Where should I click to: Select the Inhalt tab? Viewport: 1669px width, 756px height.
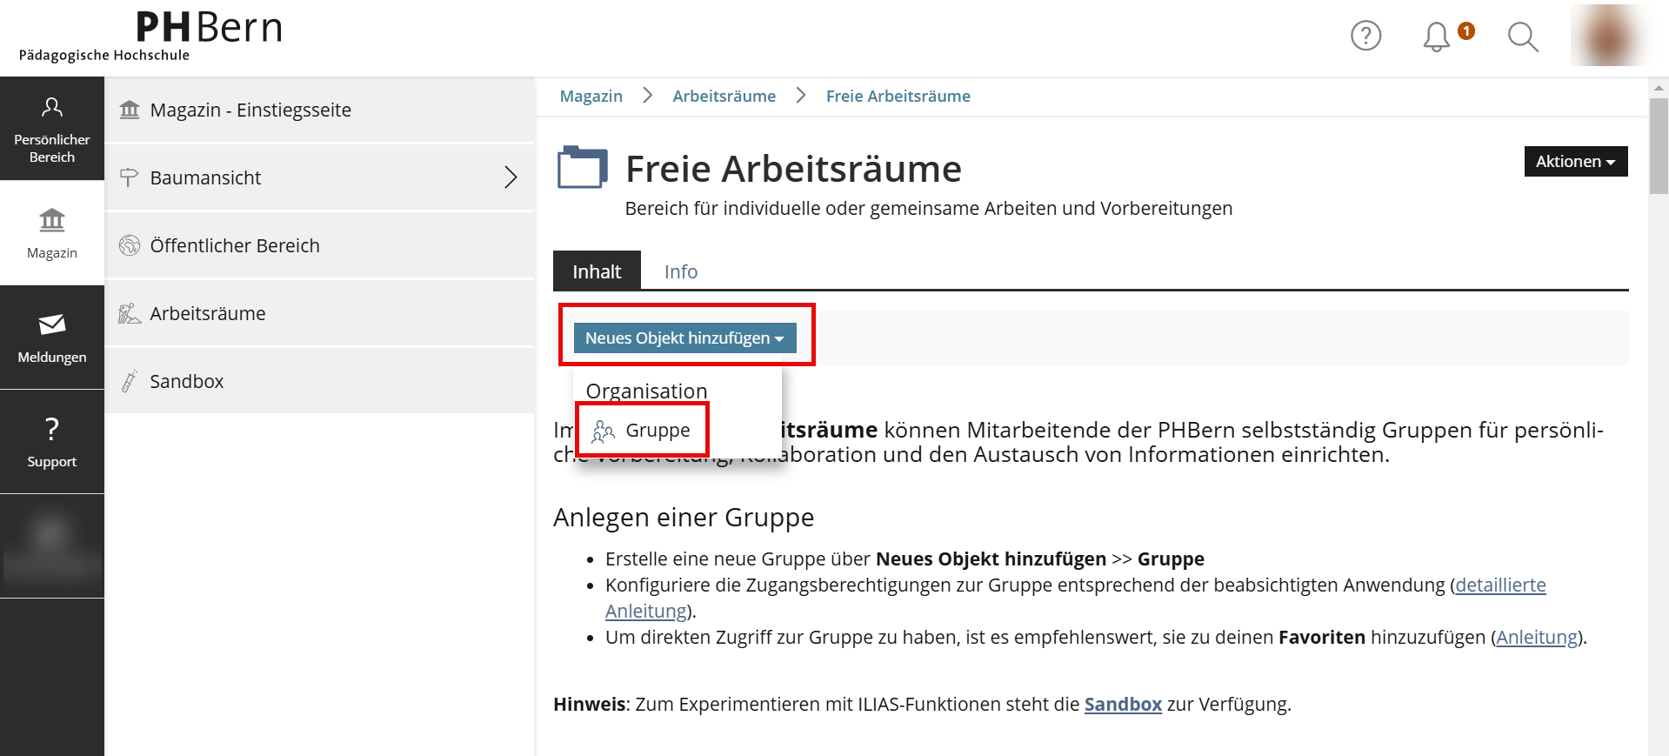(x=597, y=271)
